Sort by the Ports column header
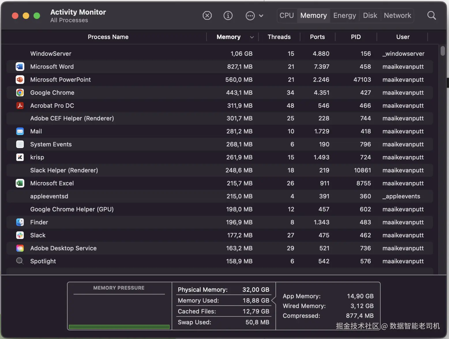The image size is (449, 339). [x=318, y=37]
